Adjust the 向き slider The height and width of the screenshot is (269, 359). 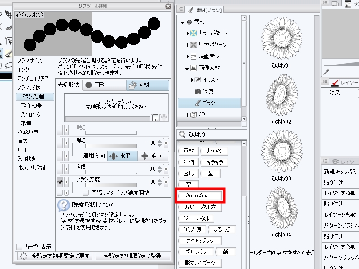pyautogui.click(x=111, y=172)
